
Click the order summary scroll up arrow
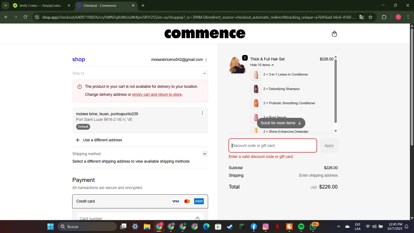(336, 57)
